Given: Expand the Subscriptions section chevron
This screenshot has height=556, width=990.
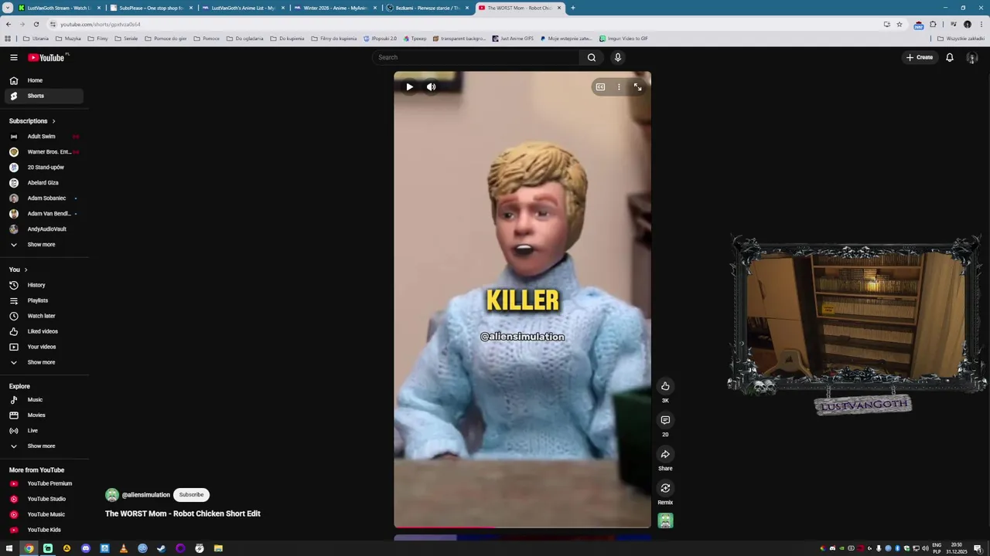Looking at the screenshot, I should point(53,121).
